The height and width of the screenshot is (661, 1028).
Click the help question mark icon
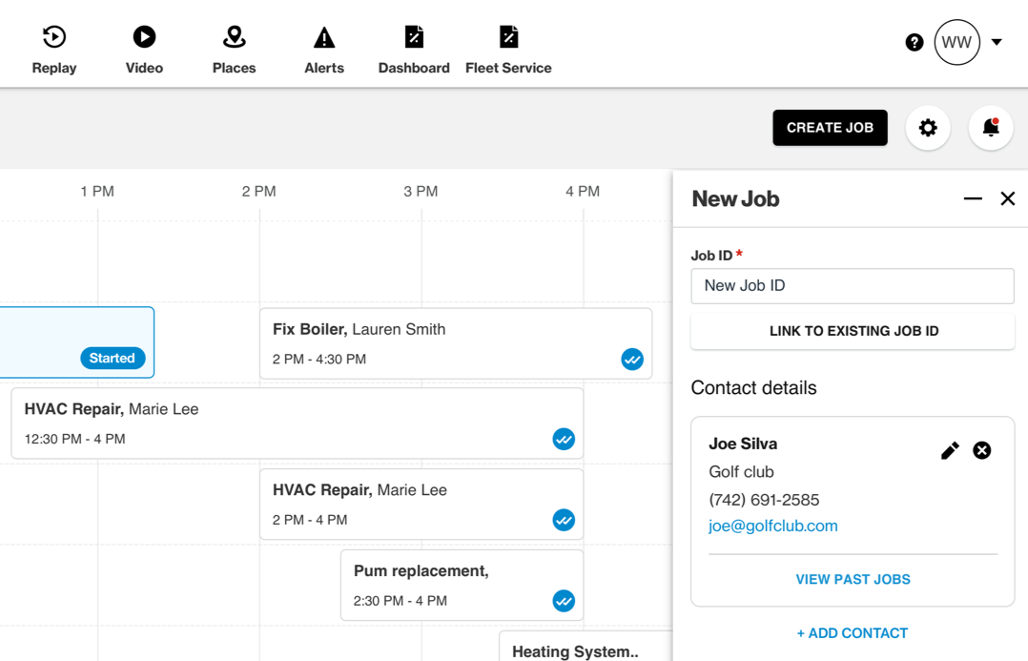point(914,43)
